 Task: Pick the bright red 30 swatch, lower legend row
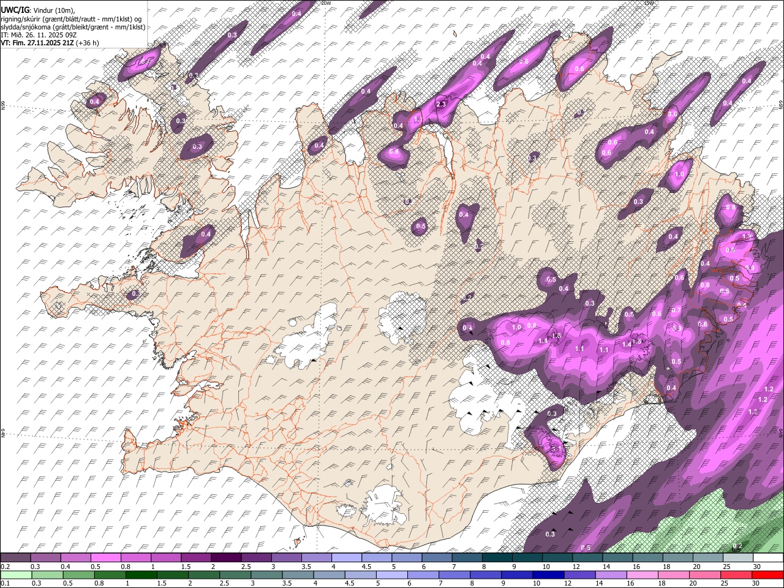768,575
